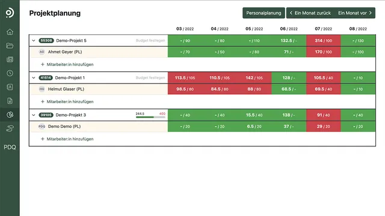The height and width of the screenshot is (216, 385).
Task: Click the PDQ avatar for Demo Demo
Action: [42, 127]
